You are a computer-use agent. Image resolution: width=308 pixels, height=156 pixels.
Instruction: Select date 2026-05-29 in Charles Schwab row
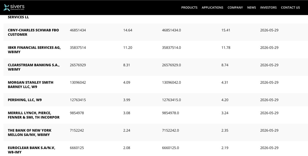click(x=269, y=30)
